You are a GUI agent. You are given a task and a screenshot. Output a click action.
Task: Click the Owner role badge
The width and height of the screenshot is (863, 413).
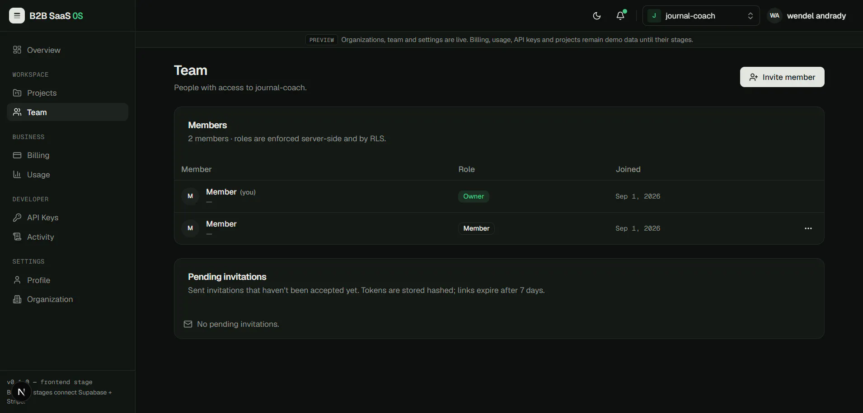[474, 196]
